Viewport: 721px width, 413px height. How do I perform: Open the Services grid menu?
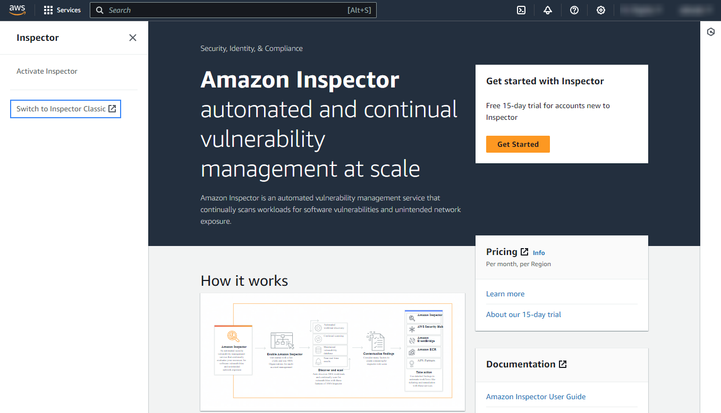click(62, 10)
